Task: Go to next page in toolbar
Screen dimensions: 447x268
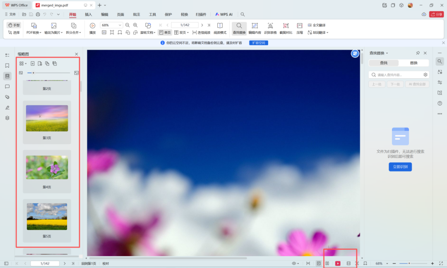Action: point(202,25)
